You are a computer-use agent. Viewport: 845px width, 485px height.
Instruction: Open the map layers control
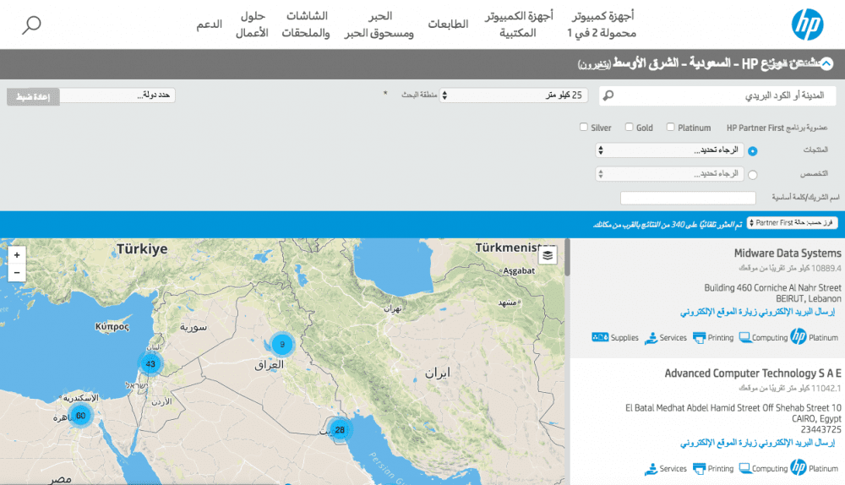tap(548, 255)
